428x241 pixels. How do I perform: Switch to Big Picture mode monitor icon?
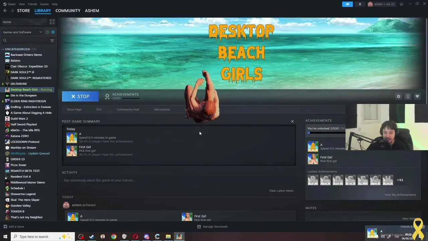tap(401, 4)
